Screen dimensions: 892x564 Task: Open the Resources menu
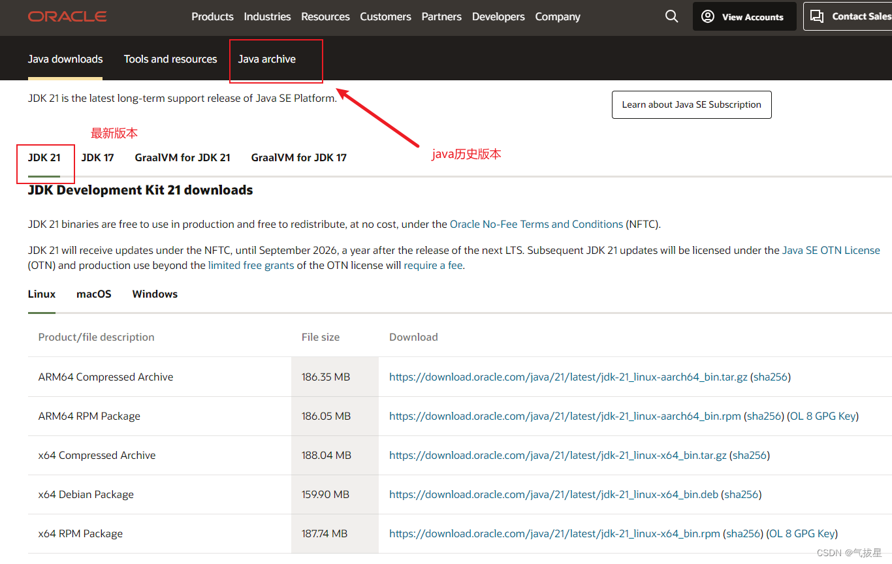pyautogui.click(x=325, y=16)
